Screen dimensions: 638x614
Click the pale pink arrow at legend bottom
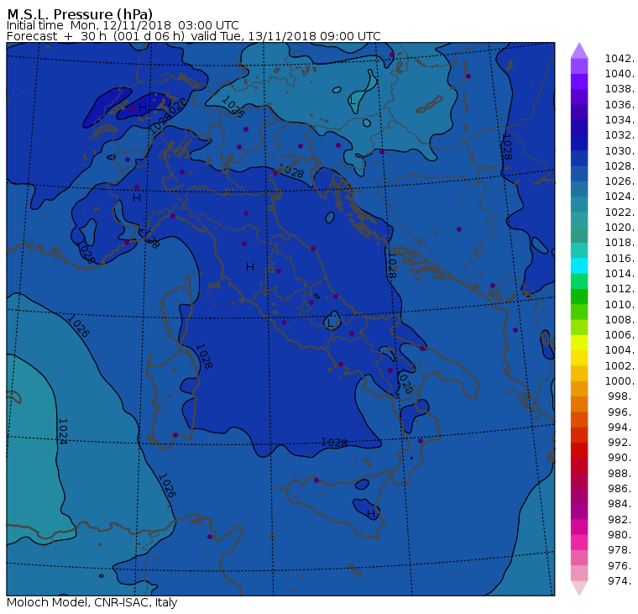(579, 588)
